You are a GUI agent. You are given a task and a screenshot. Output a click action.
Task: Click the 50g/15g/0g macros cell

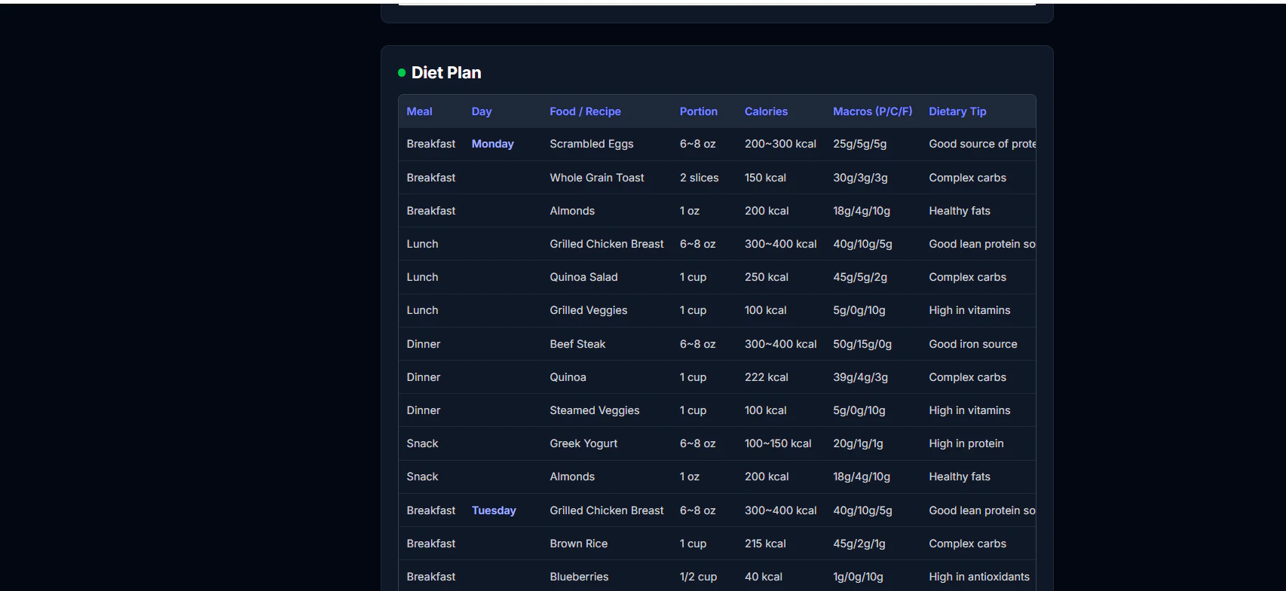click(x=862, y=344)
